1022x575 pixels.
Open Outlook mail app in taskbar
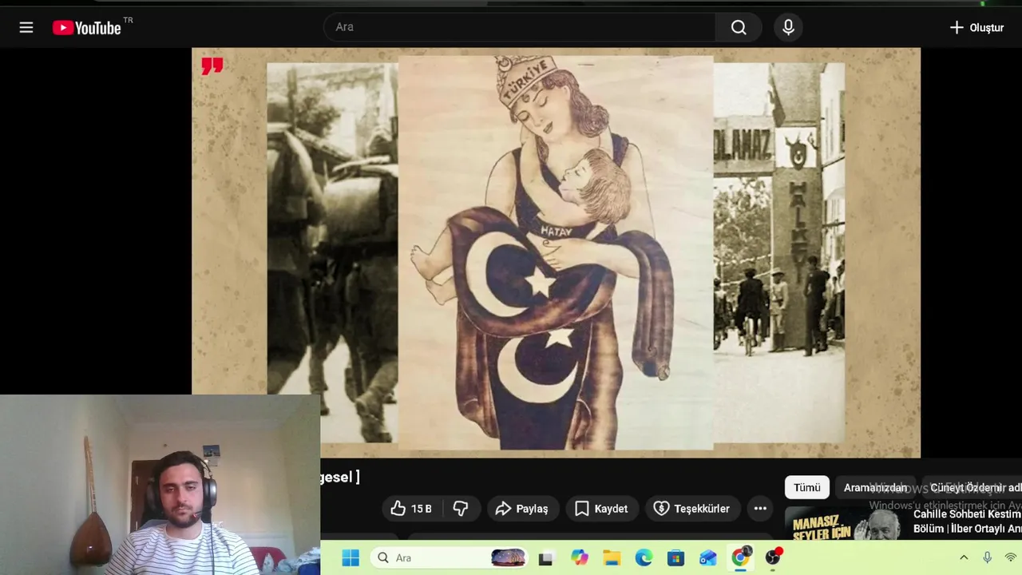tap(708, 557)
